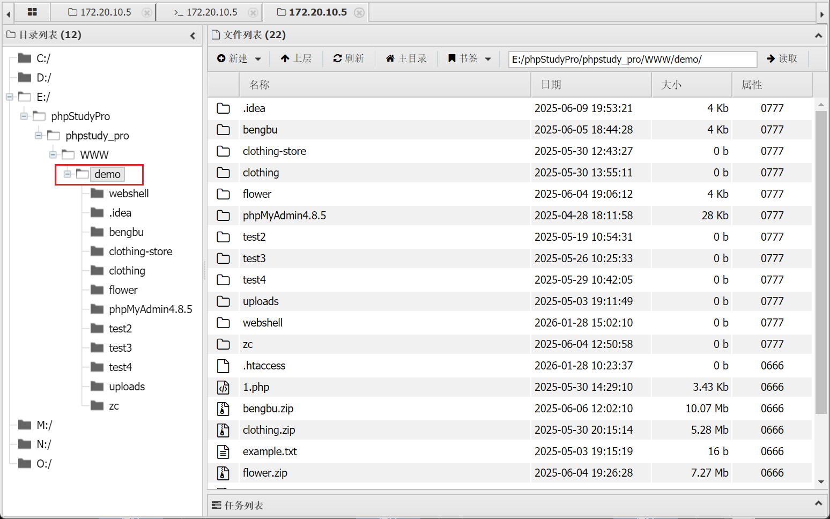Viewport: 830px width, 519px height.
Task: Click the grid home icon in tab bar
Action: tap(32, 12)
